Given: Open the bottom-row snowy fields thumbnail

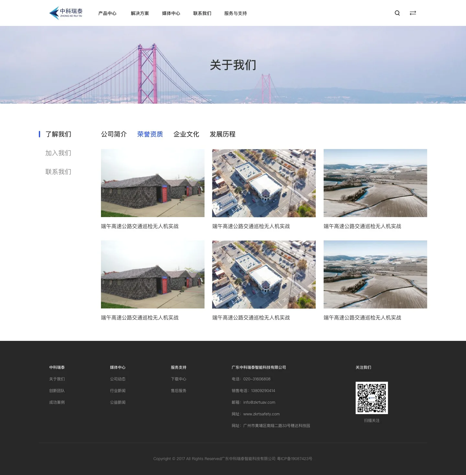Looking at the screenshot, I should (x=375, y=274).
